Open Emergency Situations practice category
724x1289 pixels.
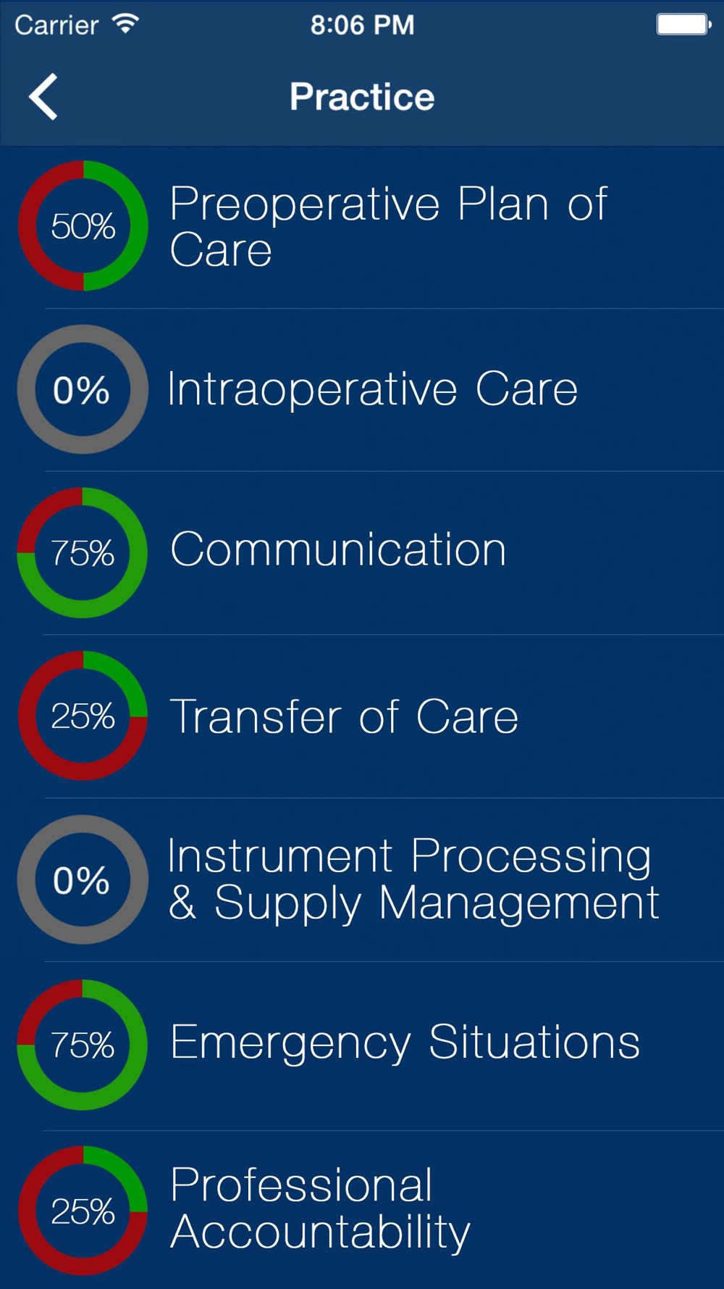(x=362, y=1046)
